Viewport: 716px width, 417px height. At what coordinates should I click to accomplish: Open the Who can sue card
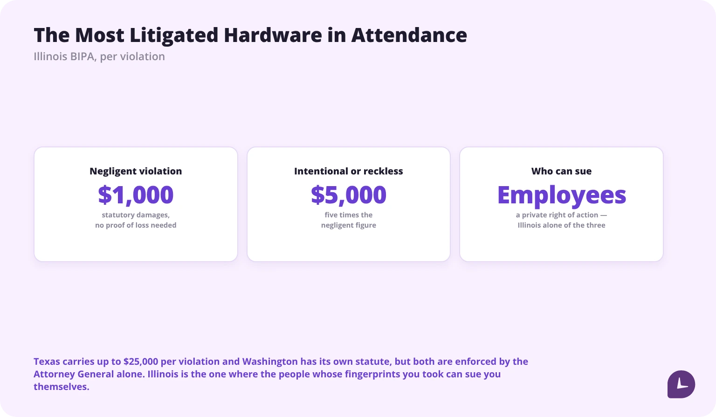point(561,204)
